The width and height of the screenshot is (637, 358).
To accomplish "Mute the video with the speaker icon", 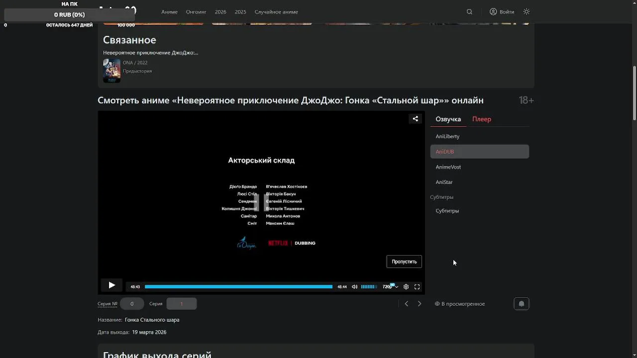I will tap(354, 287).
